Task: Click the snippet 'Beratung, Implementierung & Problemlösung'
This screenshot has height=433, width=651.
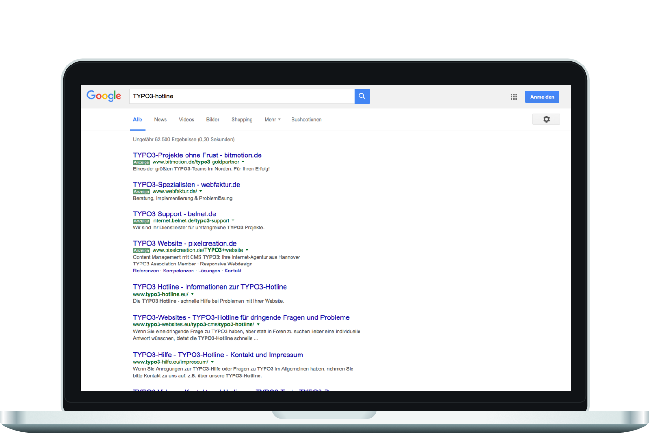Action: [183, 198]
